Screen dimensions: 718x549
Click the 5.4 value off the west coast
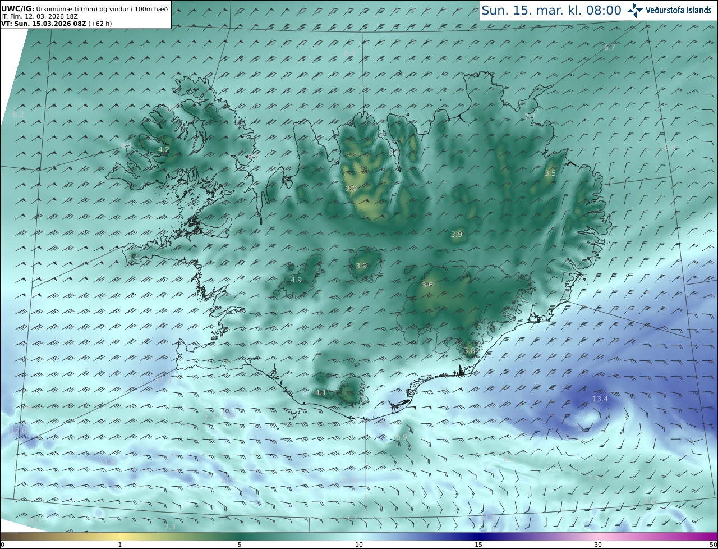pyautogui.click(x=132, y=258)
